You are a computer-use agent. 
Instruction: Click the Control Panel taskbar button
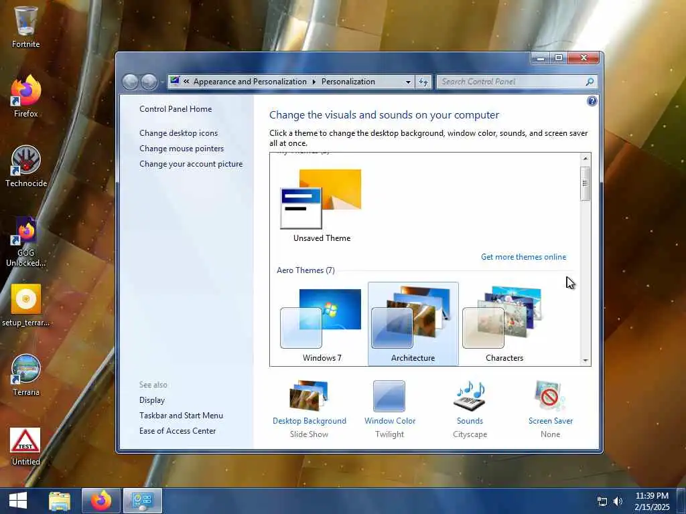143,501
